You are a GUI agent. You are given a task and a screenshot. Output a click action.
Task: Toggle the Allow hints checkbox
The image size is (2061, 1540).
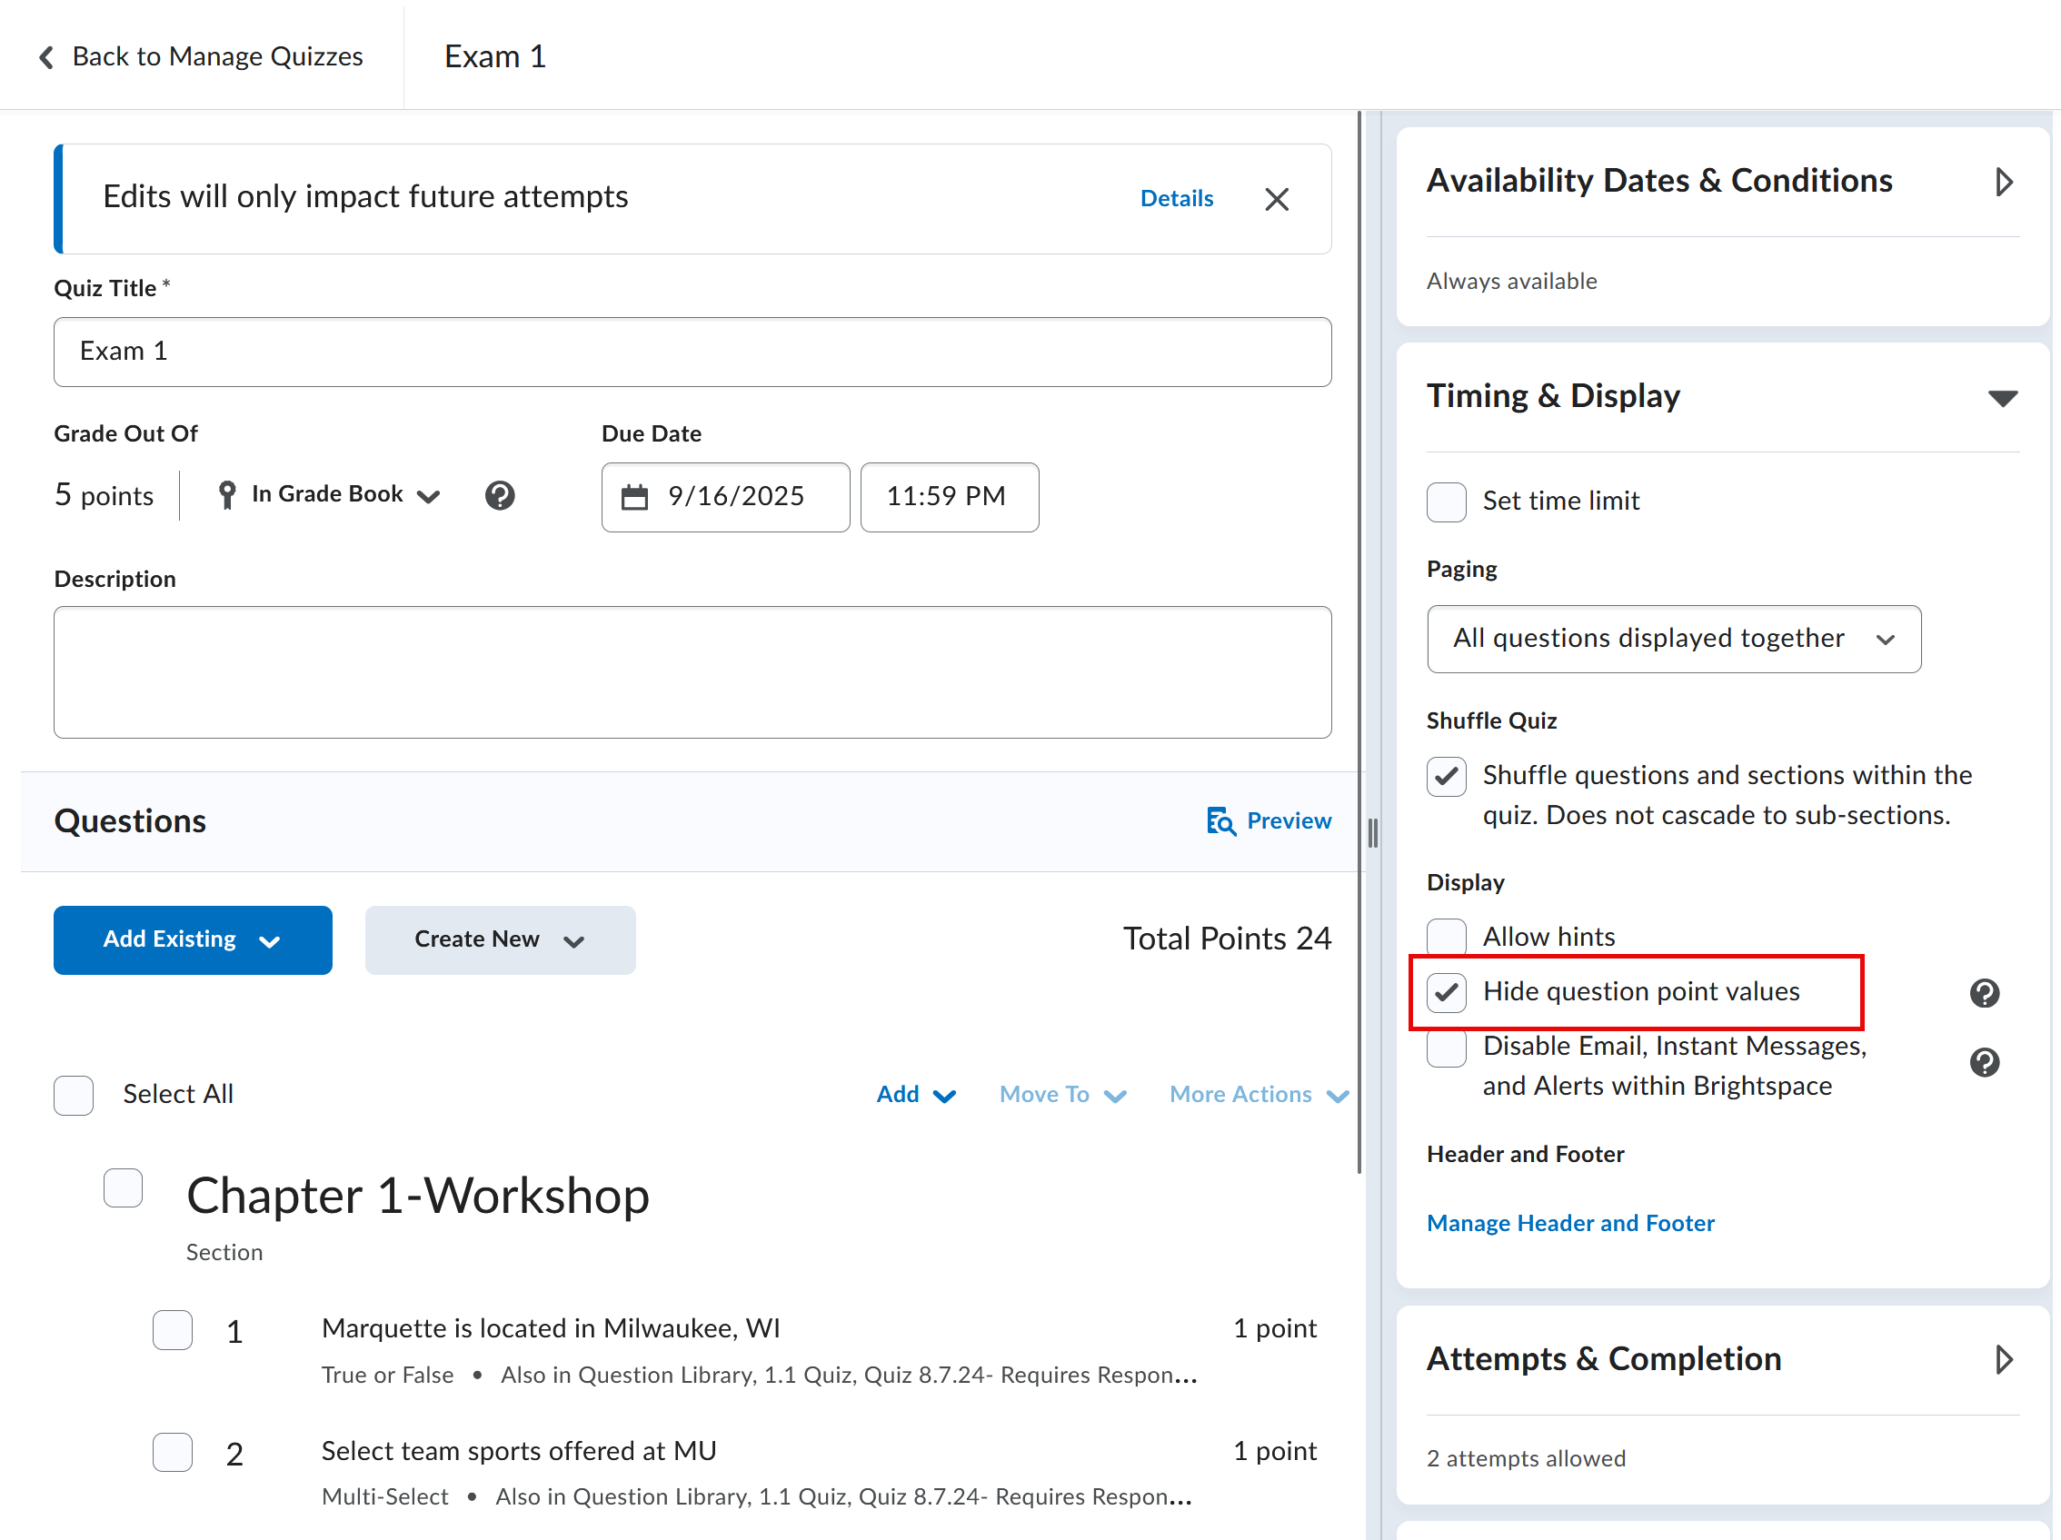click(x=1446, y=937)
